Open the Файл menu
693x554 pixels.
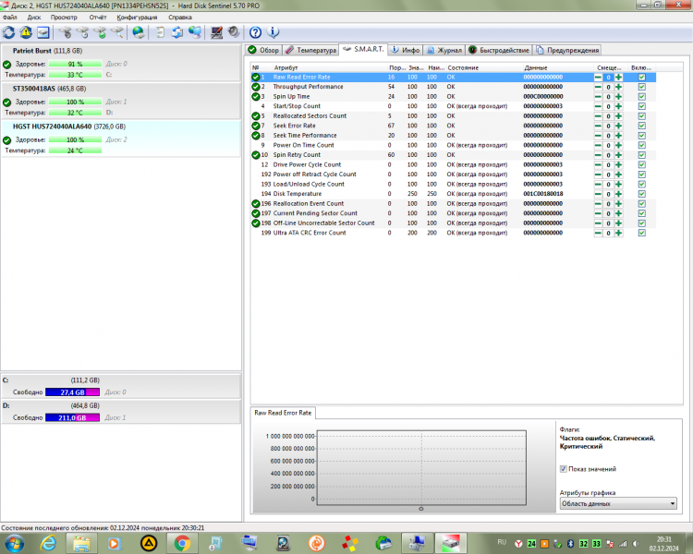tap(10, 18)
